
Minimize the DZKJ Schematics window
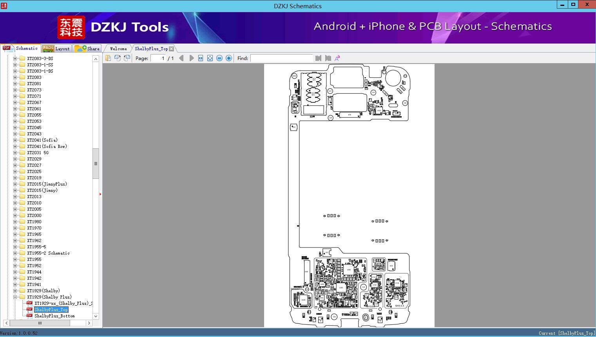coord(562,5)
